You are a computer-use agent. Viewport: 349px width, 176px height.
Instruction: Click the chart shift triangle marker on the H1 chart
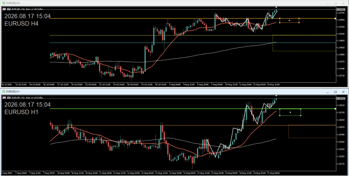(276, 96)
